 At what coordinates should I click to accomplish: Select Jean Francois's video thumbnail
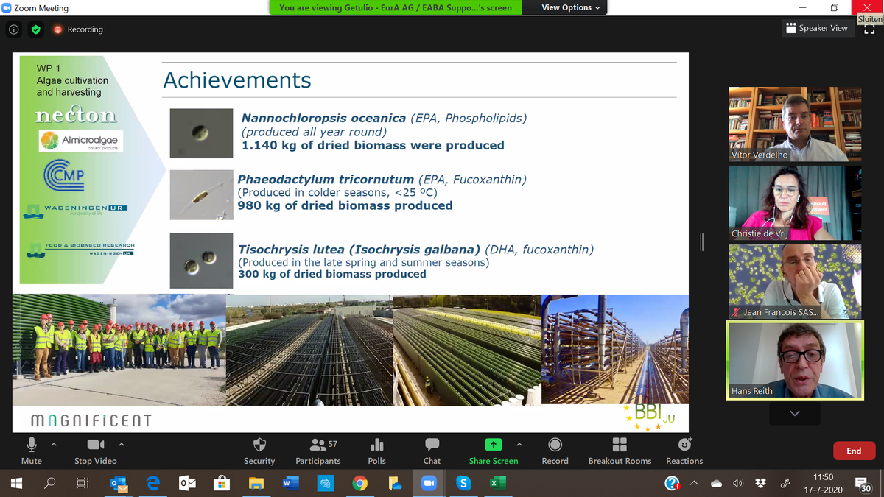point(795,282)
